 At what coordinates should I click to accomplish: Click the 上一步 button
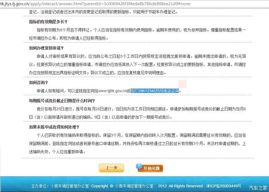tap(111, 168)
